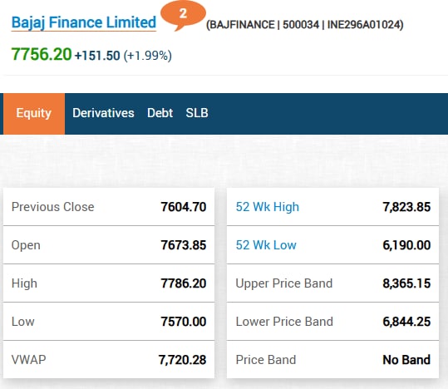This screenshot has width=448, height=389.
Task: Select the Equity tab
Action: 34,114
